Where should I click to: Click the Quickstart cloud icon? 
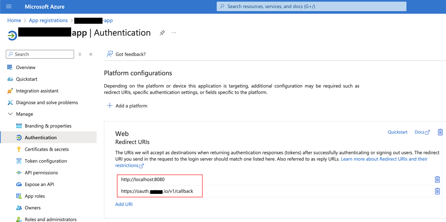(x=10, y=79)
